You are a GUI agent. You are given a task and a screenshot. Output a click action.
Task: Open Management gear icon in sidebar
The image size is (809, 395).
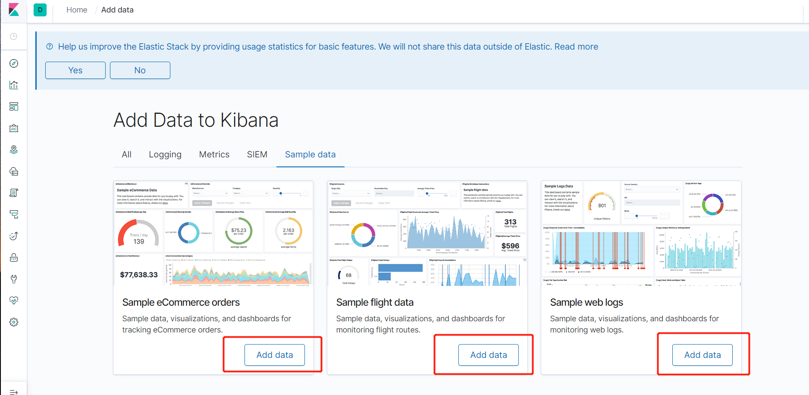(14, 322)
